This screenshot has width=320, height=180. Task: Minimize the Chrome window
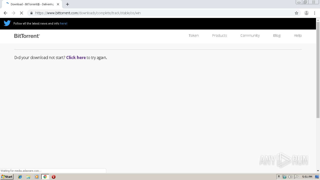pyautogui.click(x=299, y=2)
